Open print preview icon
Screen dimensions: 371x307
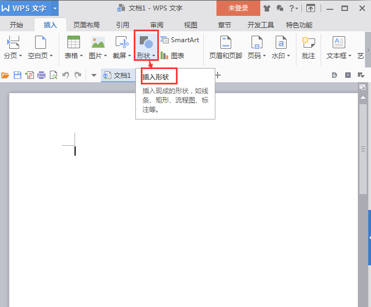(54, 76)
